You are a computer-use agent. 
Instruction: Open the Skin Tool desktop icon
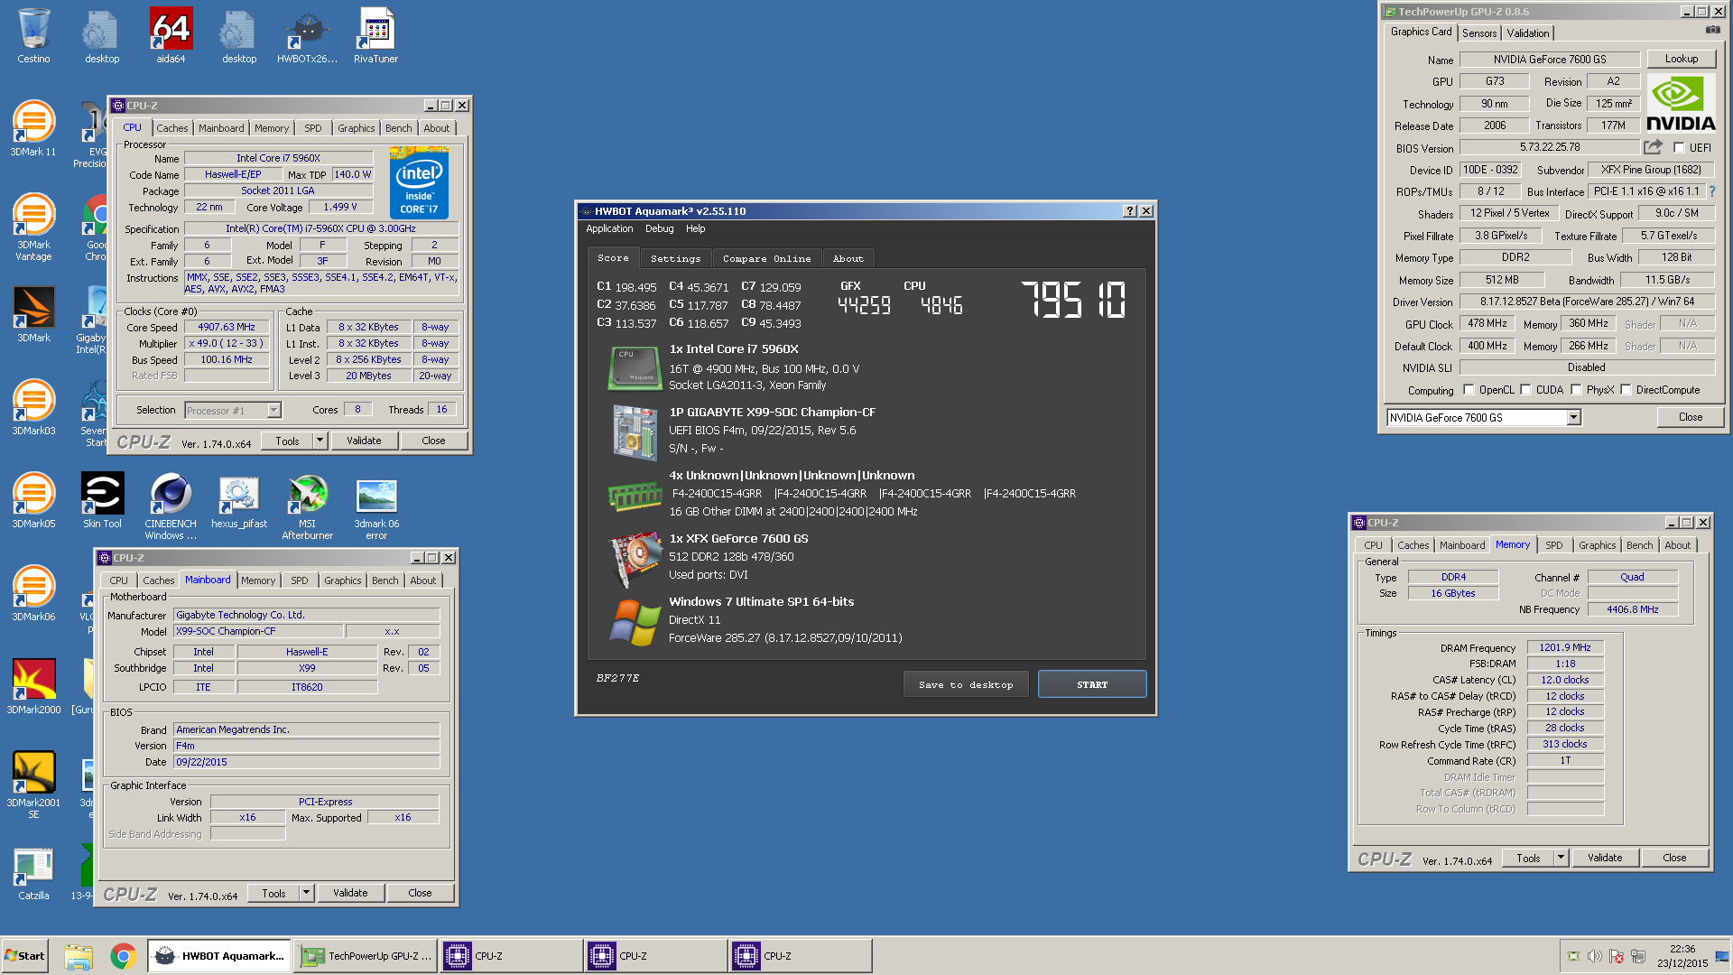click(x=102, y=501)
